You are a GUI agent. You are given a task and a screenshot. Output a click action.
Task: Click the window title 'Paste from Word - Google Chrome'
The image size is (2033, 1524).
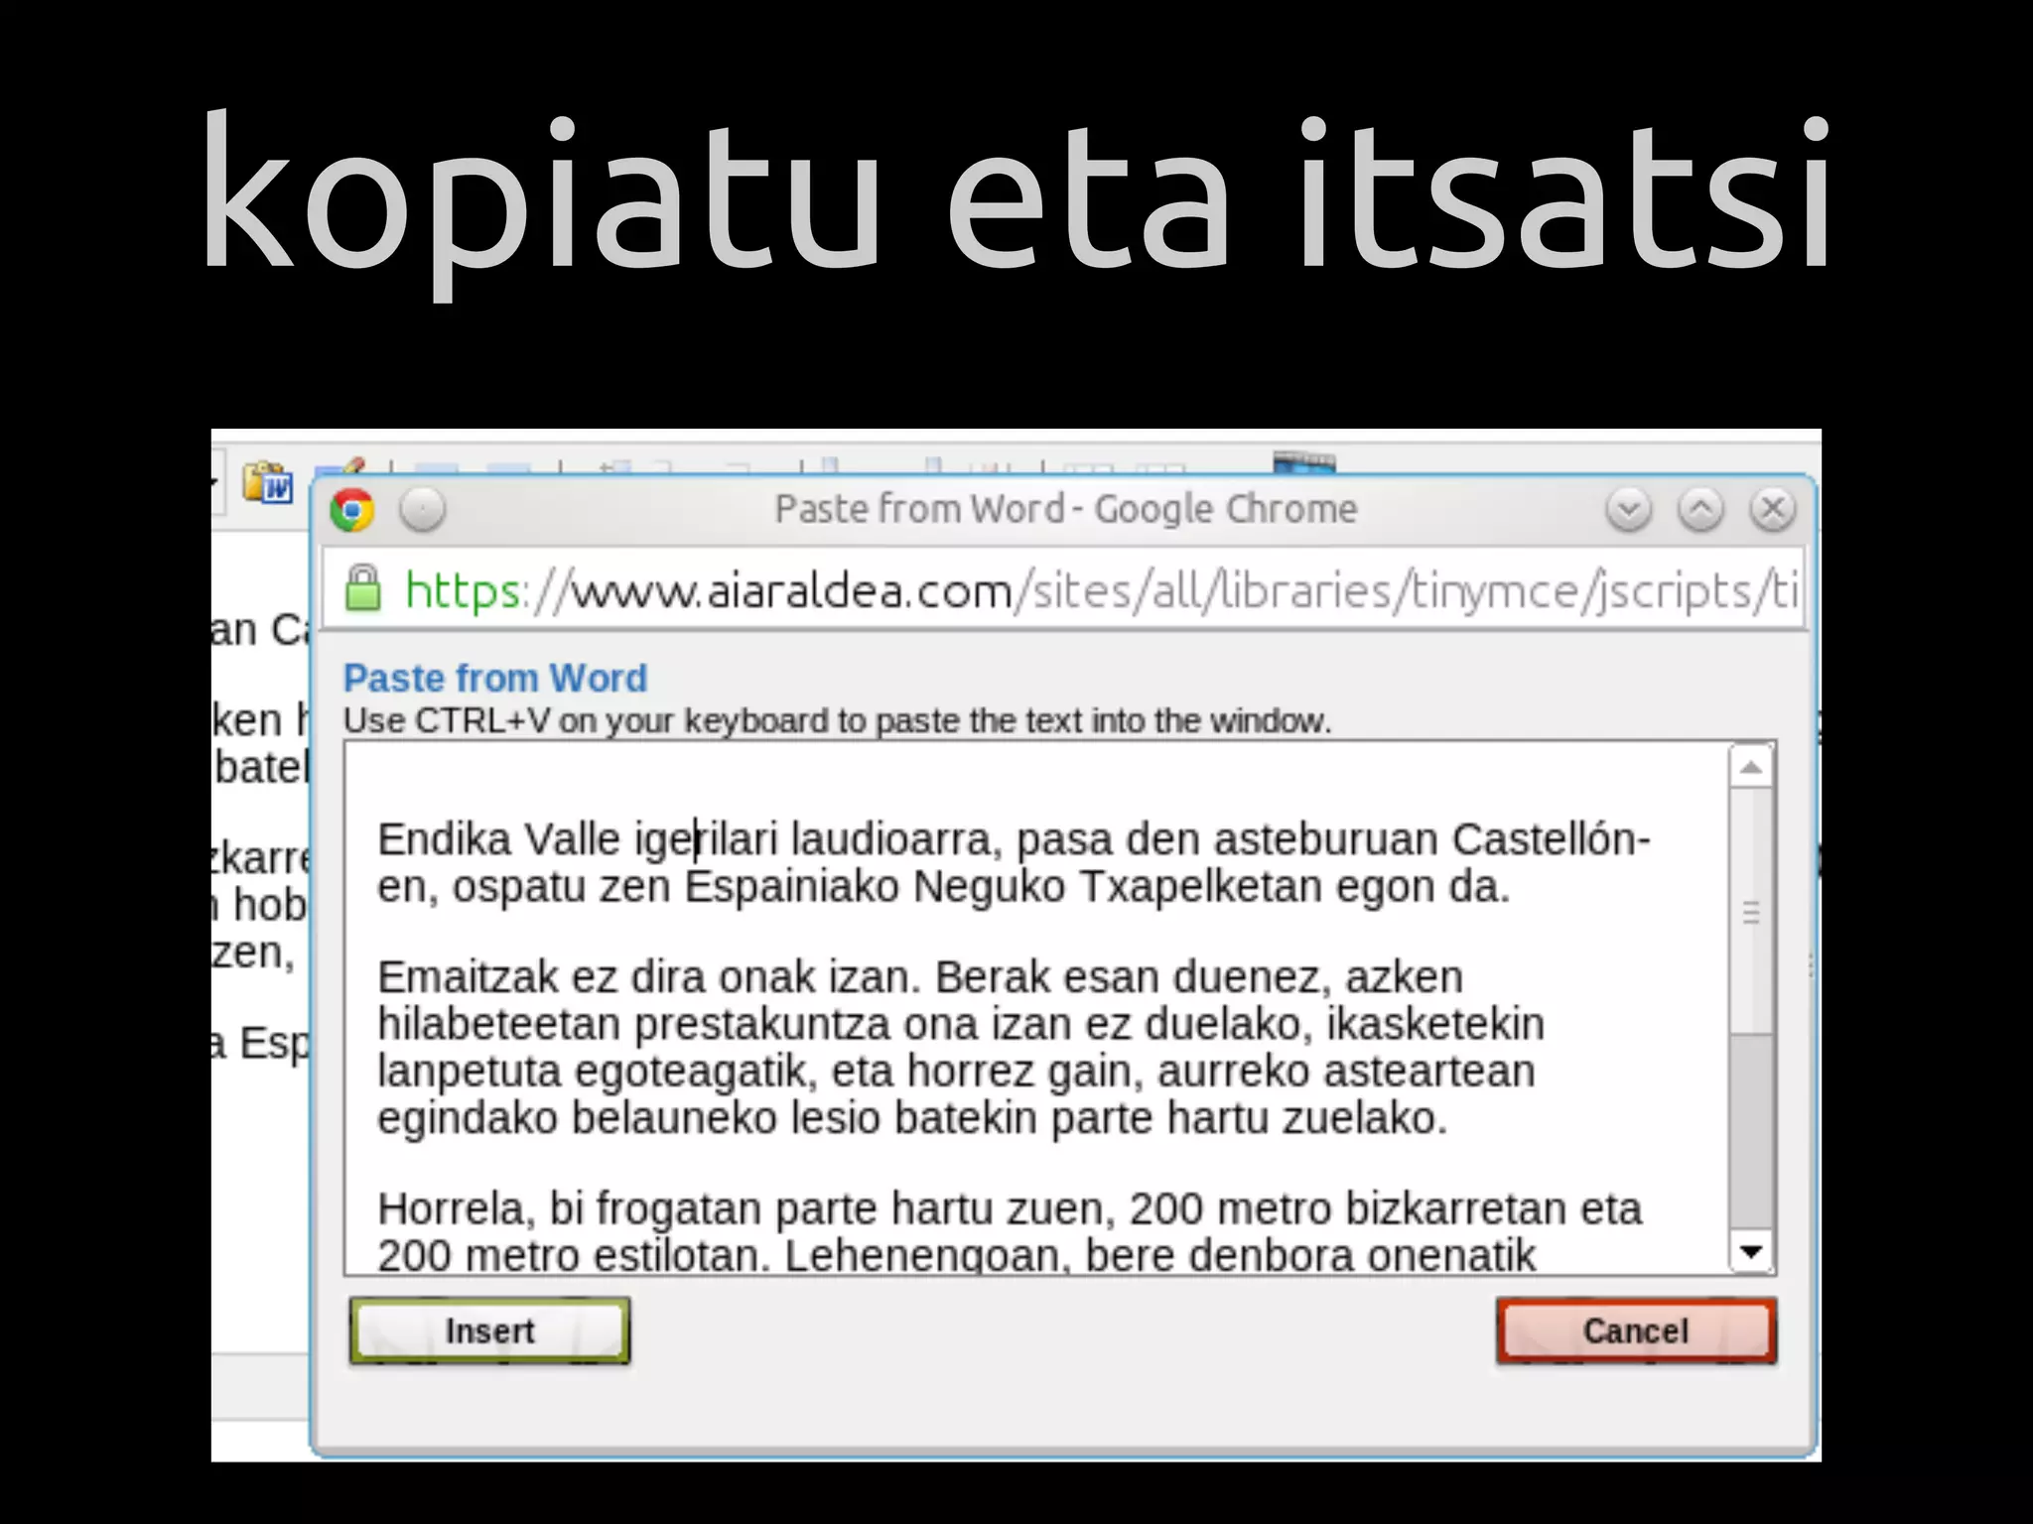[1065, 509]
